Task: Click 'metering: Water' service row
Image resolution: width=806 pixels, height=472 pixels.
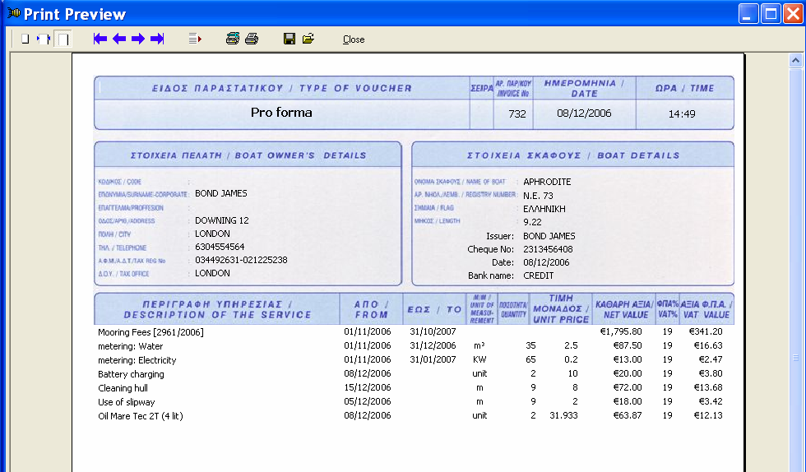Action: pyautogui.click(x=410, y=346)
